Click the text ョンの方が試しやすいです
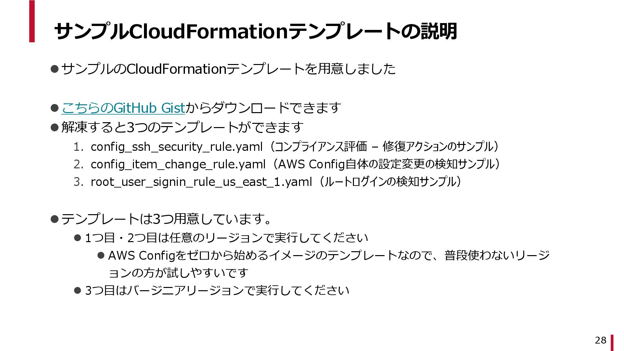Viewport: 624px width, 351px height. coord(178,273)
